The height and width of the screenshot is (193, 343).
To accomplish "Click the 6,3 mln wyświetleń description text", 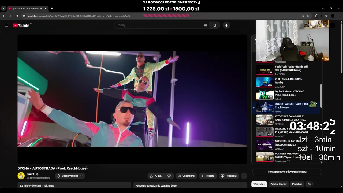I will (x=37, y=185).
